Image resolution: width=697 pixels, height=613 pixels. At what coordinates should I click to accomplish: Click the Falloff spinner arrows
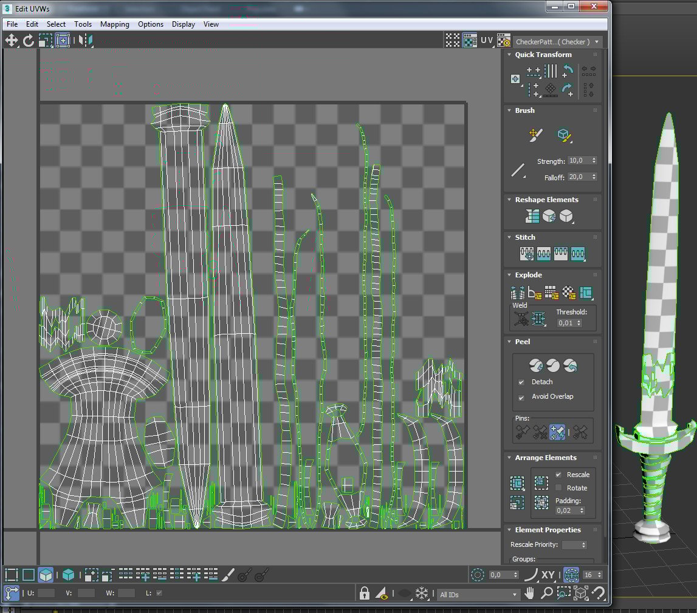594,177
